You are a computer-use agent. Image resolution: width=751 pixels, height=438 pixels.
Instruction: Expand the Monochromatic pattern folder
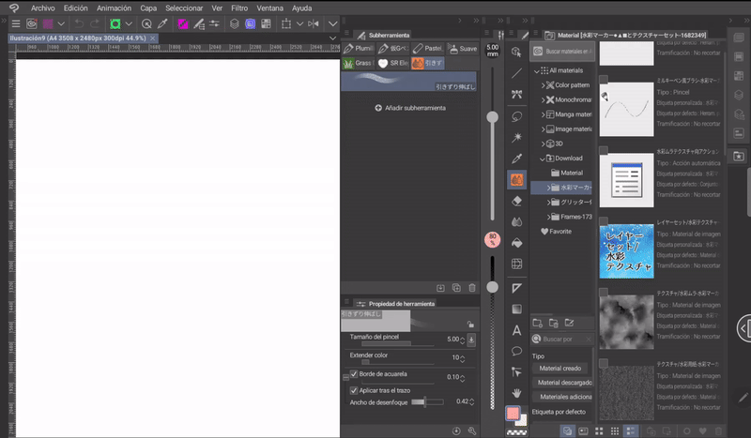point(544,100)
